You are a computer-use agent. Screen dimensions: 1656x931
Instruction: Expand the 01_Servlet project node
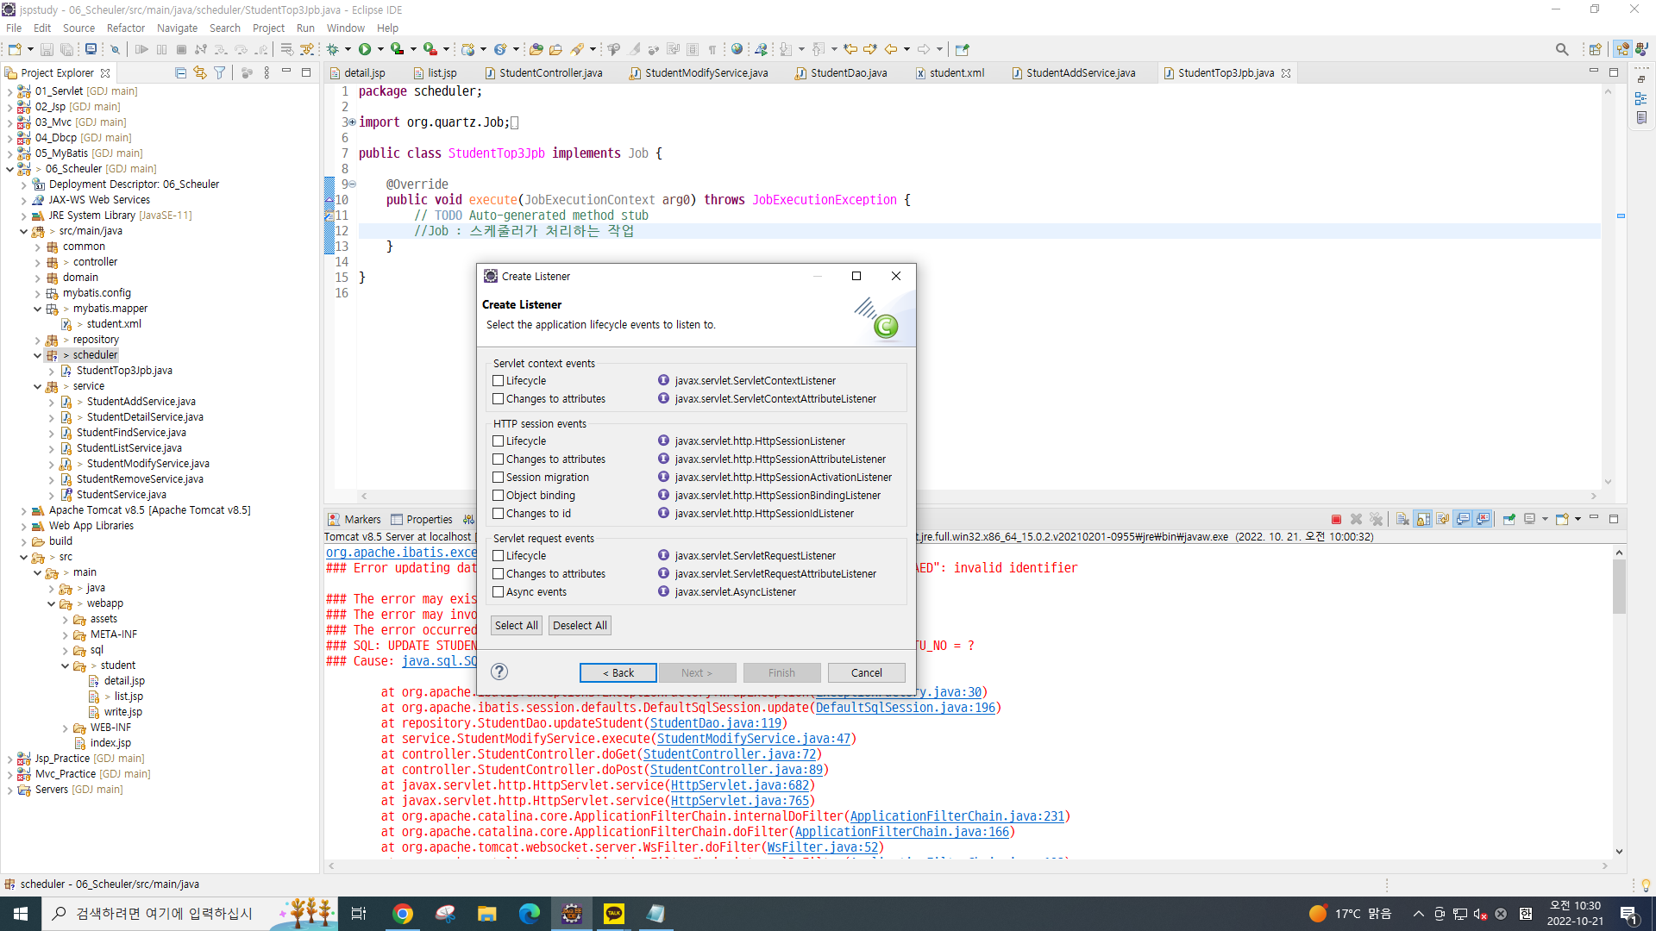[9, 91]
